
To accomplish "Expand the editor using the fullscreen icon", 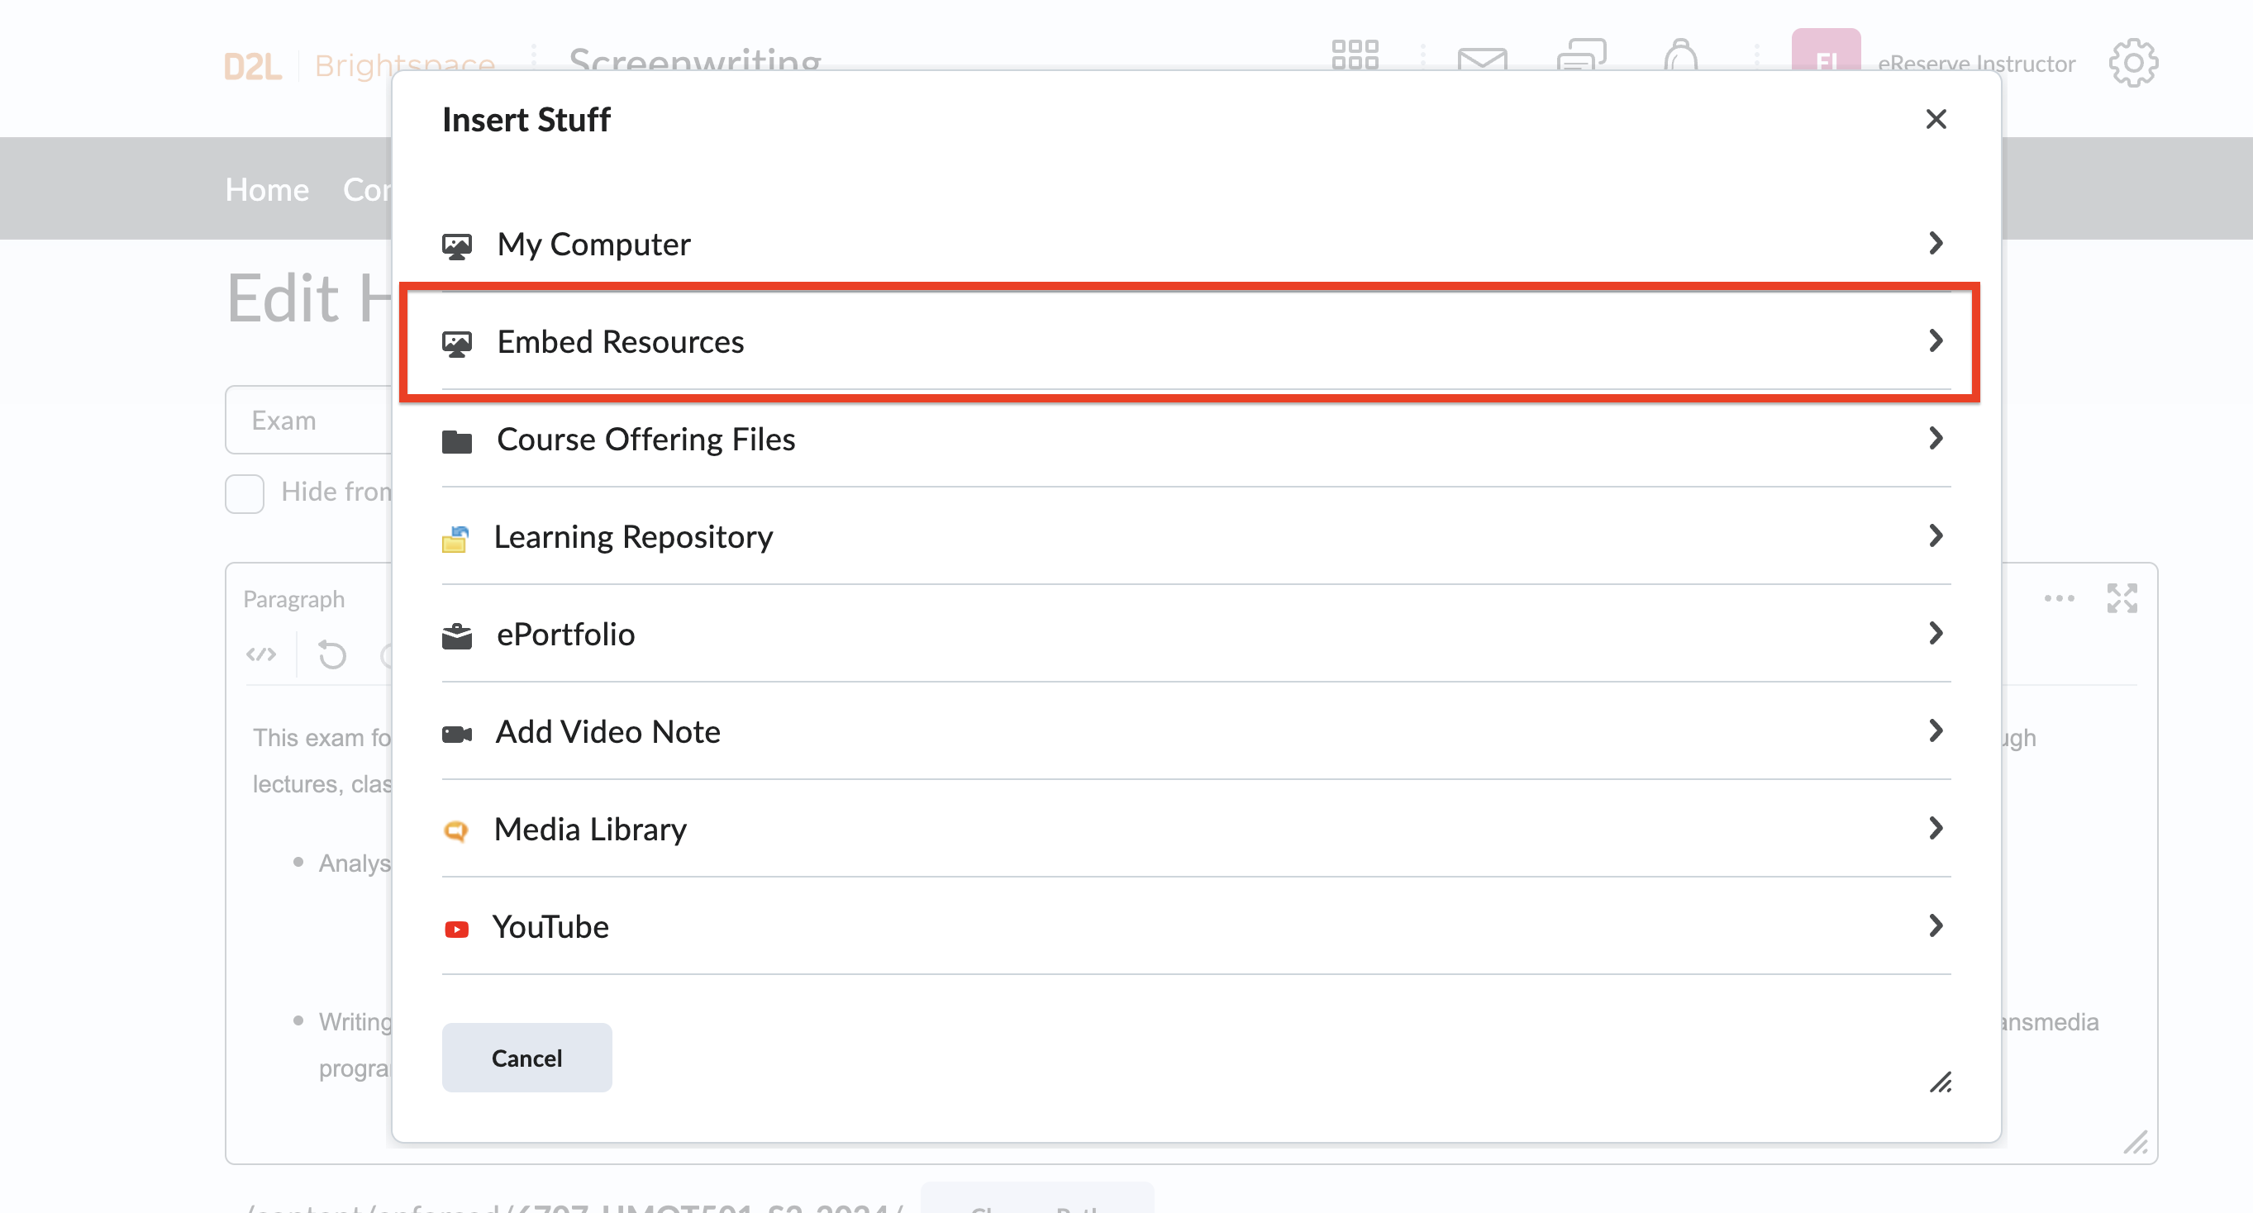I will [2122, 598].
